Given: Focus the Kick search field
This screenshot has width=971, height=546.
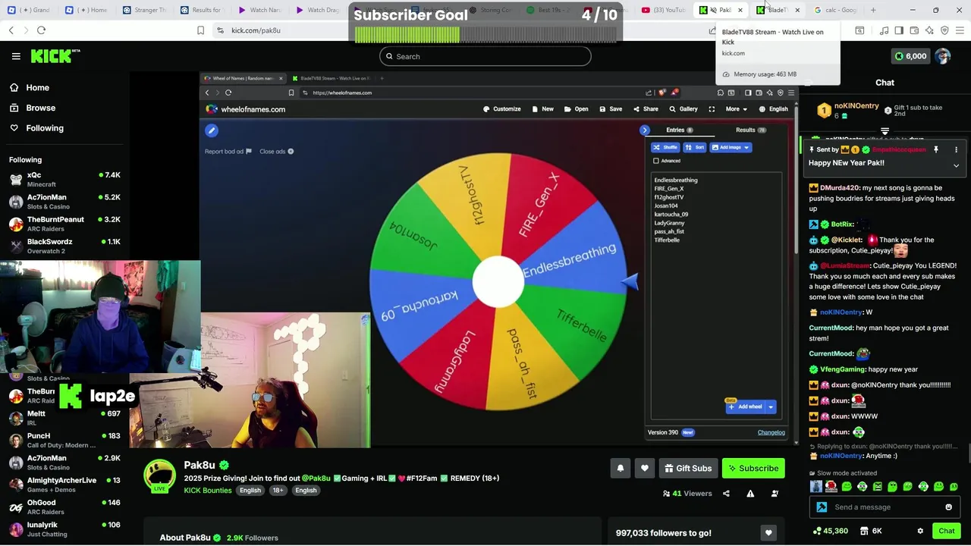Looking at the screenshot, I should [485, 56].
